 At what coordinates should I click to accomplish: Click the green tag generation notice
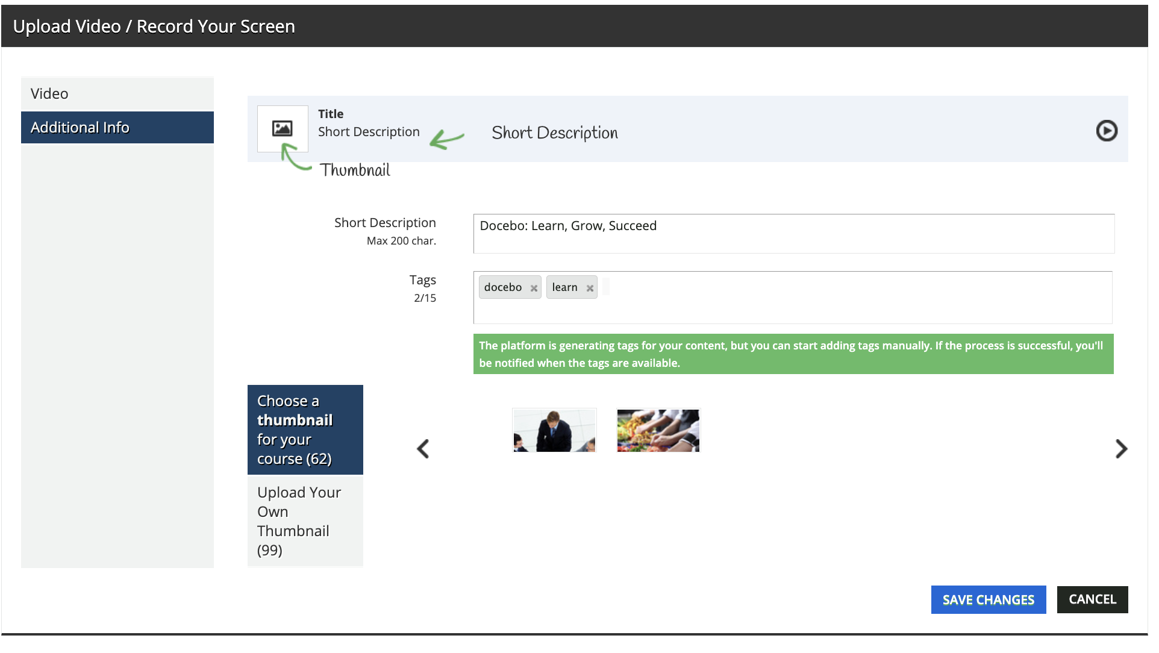[793, 354]
